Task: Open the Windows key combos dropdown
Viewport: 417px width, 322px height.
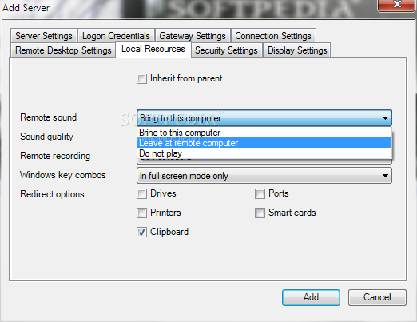Action: [x=264, y=176]
